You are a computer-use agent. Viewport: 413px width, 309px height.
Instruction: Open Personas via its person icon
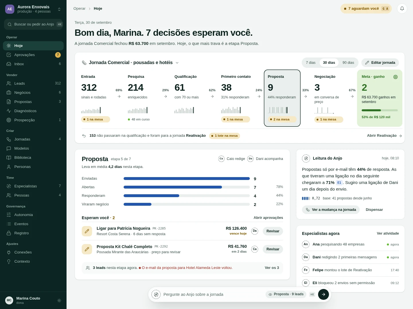(9, 167)
